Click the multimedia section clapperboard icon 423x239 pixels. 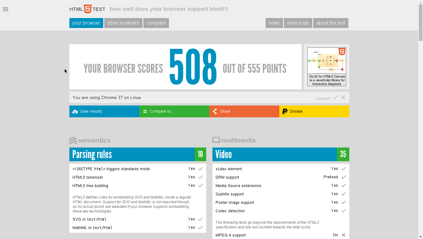click(216, 140)
